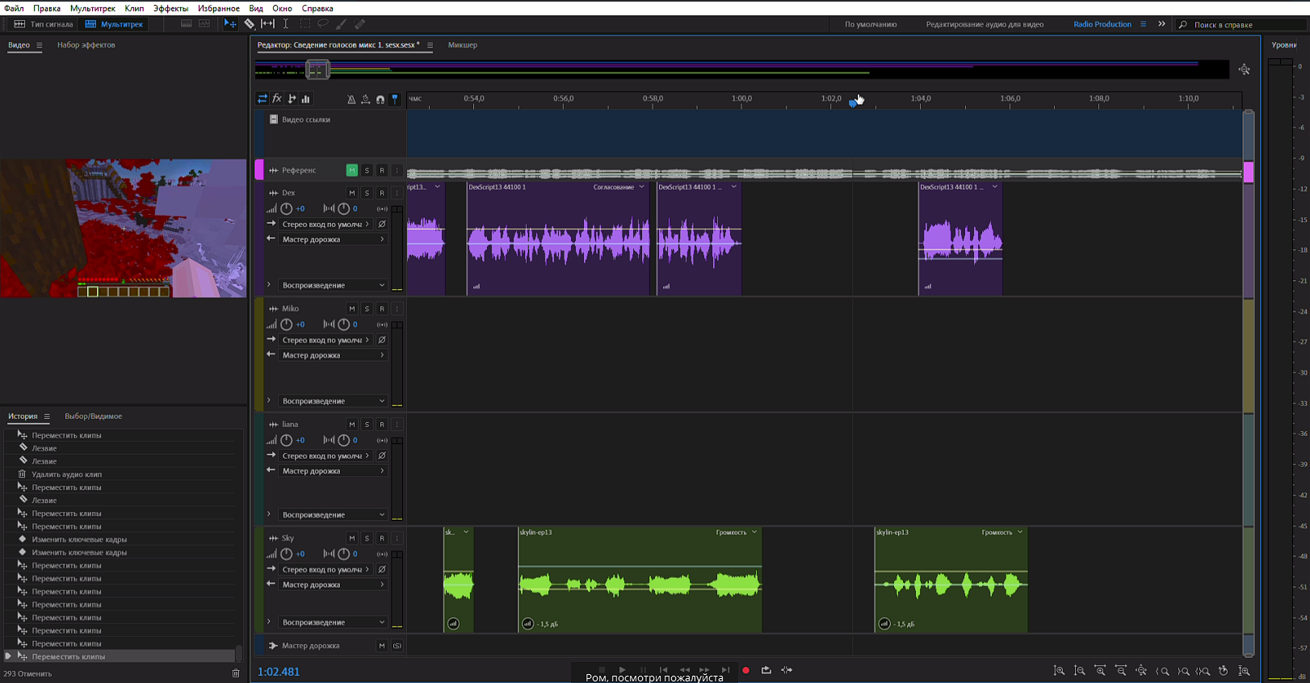The height and width of the screenshot is (683, 1310).
Task: Start playback with Play button
Action: (622, 669)
